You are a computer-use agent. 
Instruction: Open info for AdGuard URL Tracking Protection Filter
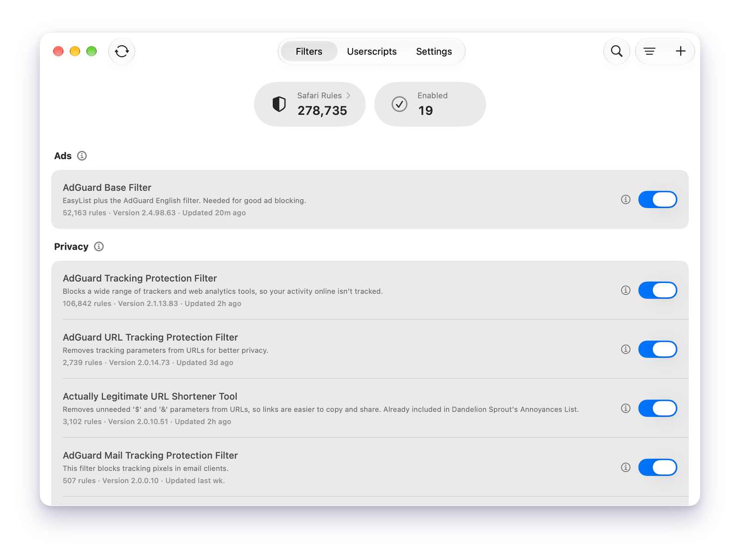click(x=626, y=349)
